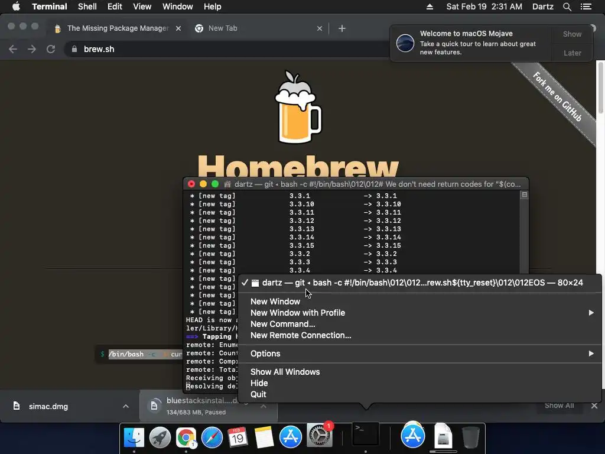Click Show on Mojave welcome notification

coord(572,34)
